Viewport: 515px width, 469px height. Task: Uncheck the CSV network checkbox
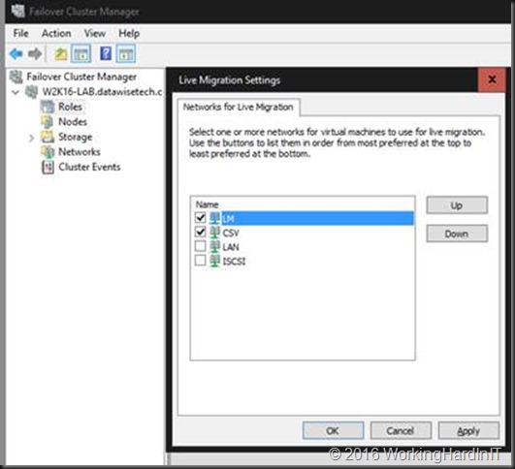(x=200, y=232)
